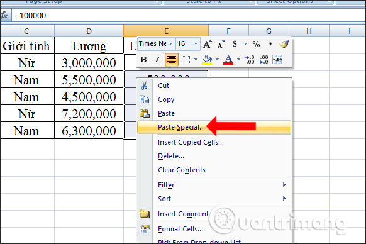Image resolution: width=366 pixels, height=244 pixels.
Task: Select Insert Copied Cells menu entry
Action: (x=214, y=142)
